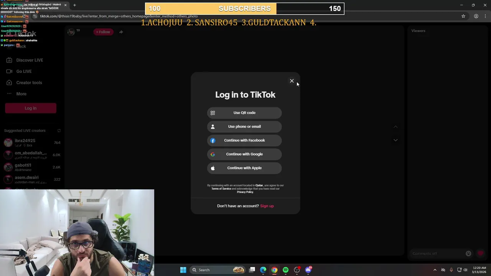491x276 pixels.
Task: Open the clock showing 12:20 AM
Action: (x=479, y=270)
